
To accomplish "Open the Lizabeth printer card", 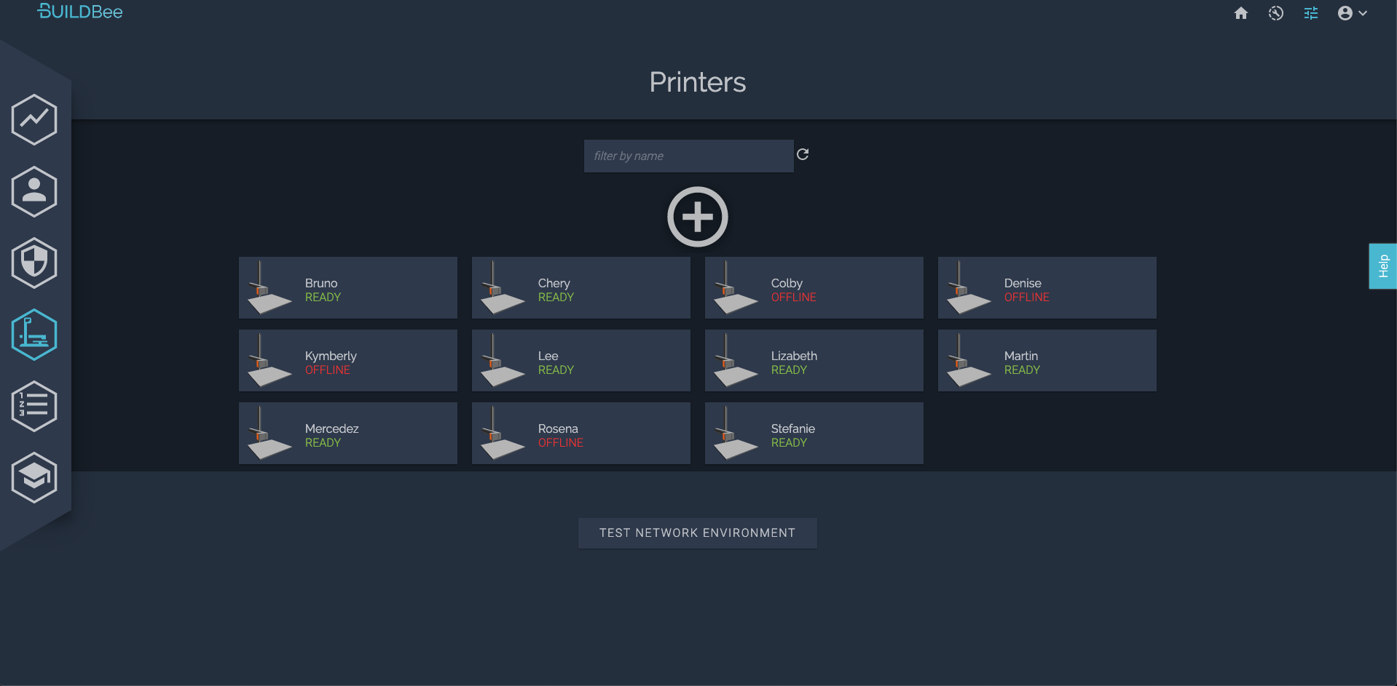I will coord(814,360).
